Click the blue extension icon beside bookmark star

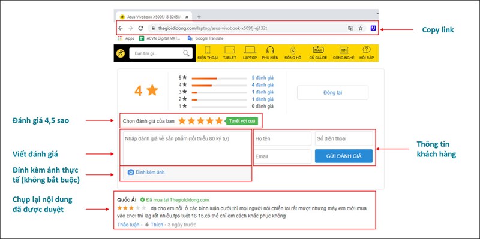373,28
